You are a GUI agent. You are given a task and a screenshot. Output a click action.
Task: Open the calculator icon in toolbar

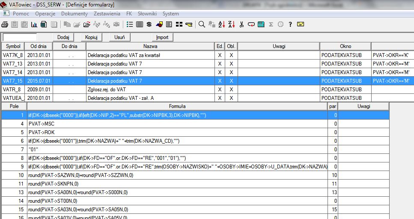pyautogui.click(x=261, y=24)
